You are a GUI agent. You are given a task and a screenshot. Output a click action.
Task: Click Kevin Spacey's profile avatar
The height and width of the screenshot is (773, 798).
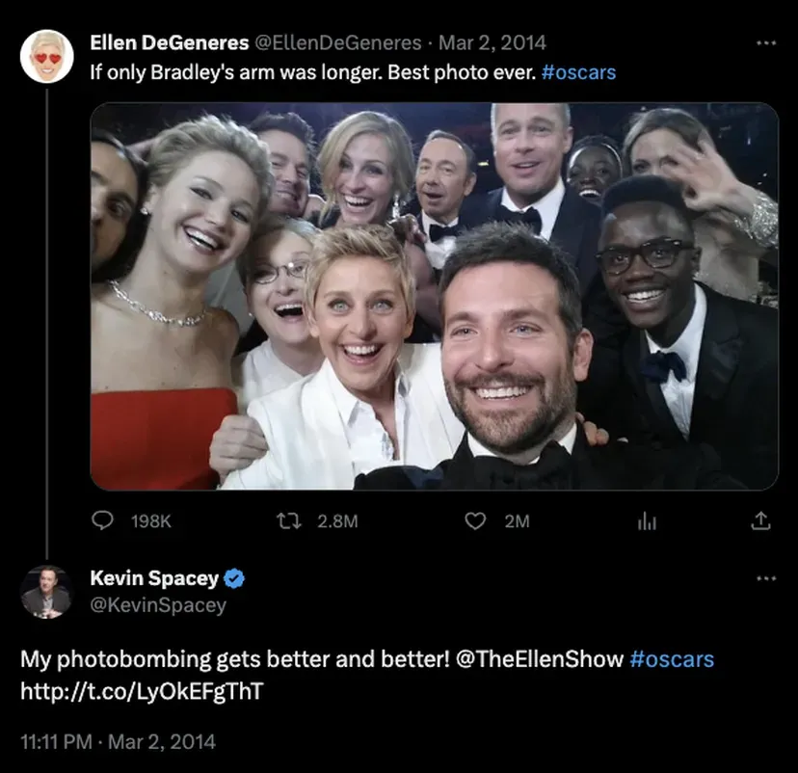point(46,592)
